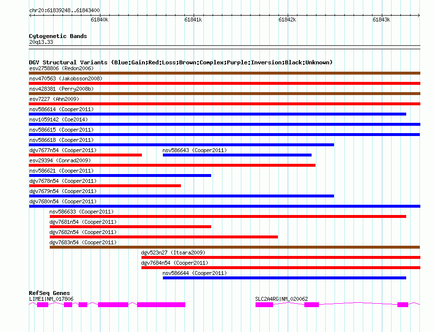This screenshot has height=332, width=434.
Task: Click the 61840k ruler position
Action: click(x=99, y=20)
